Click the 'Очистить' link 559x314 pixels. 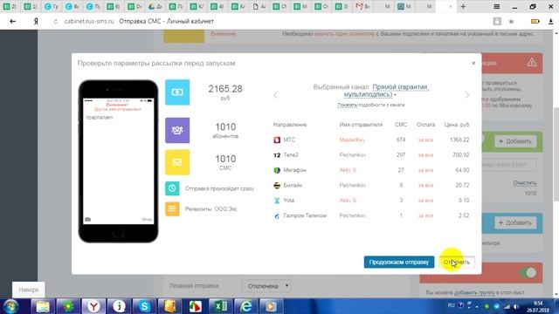click(x=525, y=182)
